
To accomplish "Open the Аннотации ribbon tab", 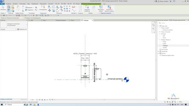I will click(22, 4).
